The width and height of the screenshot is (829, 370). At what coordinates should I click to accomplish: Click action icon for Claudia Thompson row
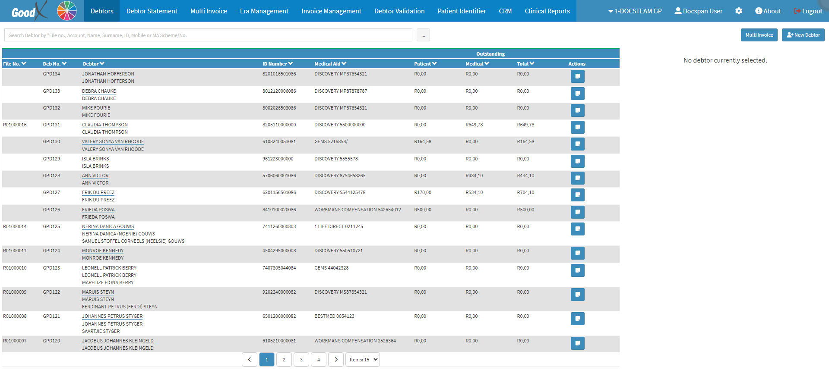[x=577, y=127]
